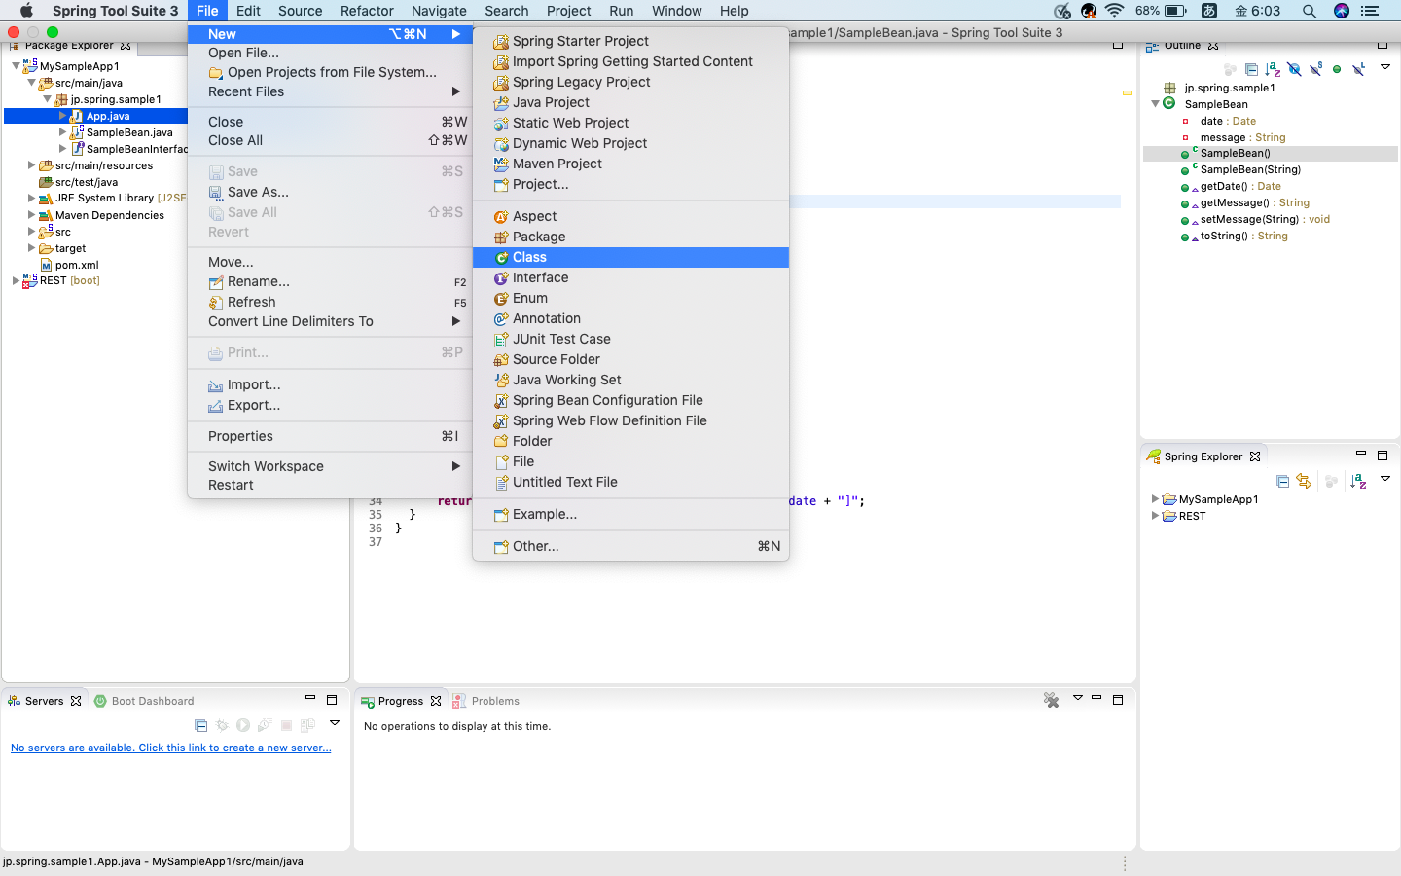The height and width of the screenshot is (876, 1401).
Task: Select toString() method in Outline
Action: point(1243,236)
